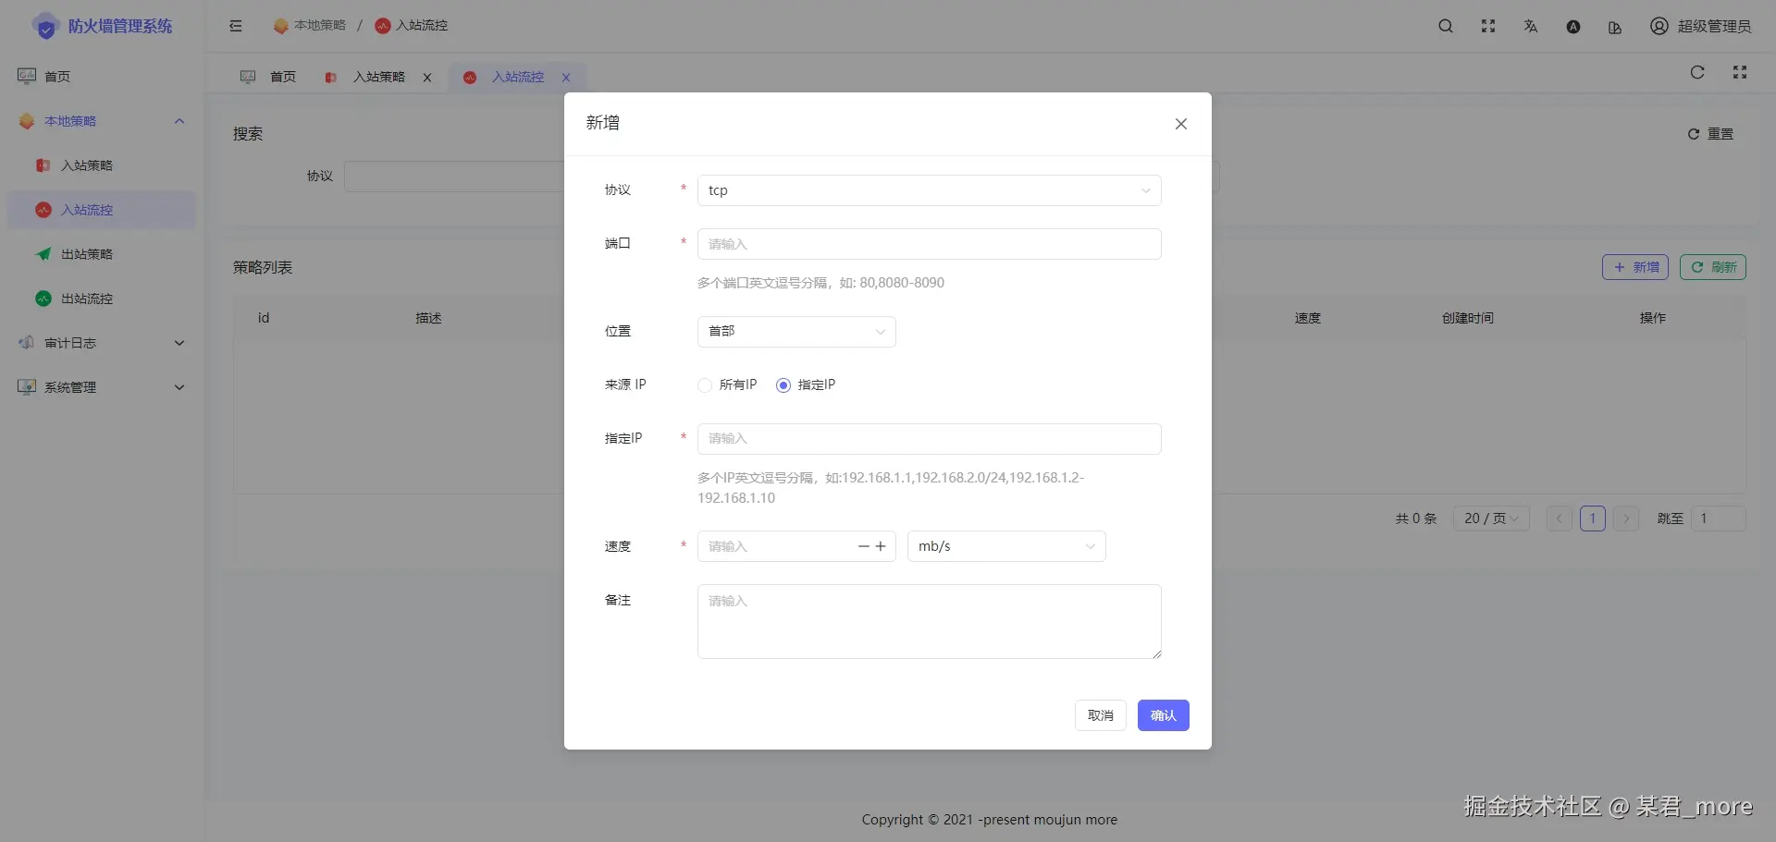
Task: Click the next page arrow
Action: tap(1626, 519)
